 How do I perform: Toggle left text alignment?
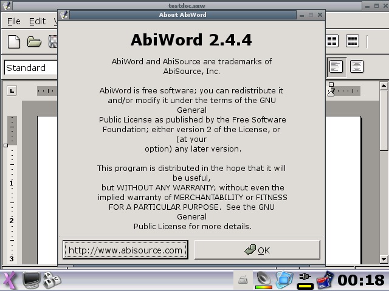pyautogui.click(x=336, y=67)
